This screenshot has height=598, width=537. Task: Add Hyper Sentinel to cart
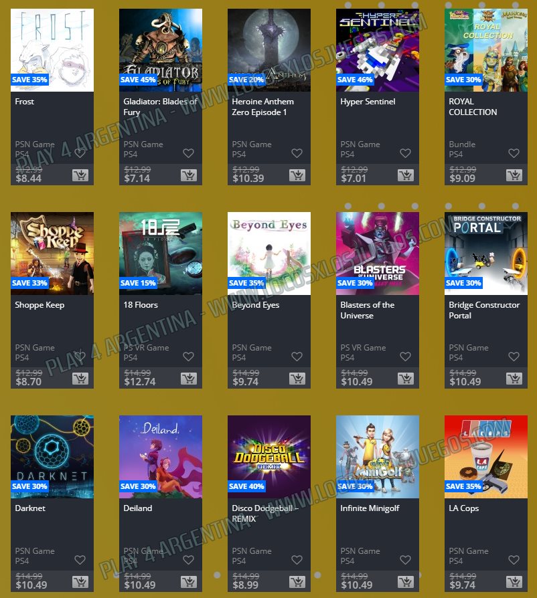405,175
